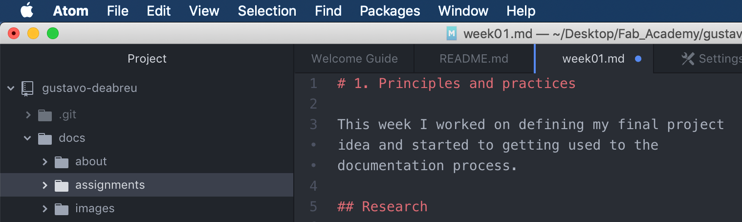Click line number 3 in the gutter
The height and width of the screenshot is (222, 742).
coord(313,125)
